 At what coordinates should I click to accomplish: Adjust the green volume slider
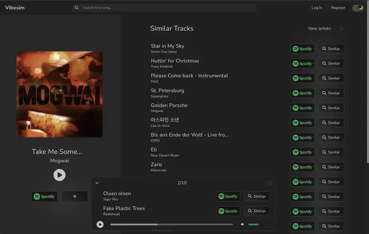click(x=254, y=224)
